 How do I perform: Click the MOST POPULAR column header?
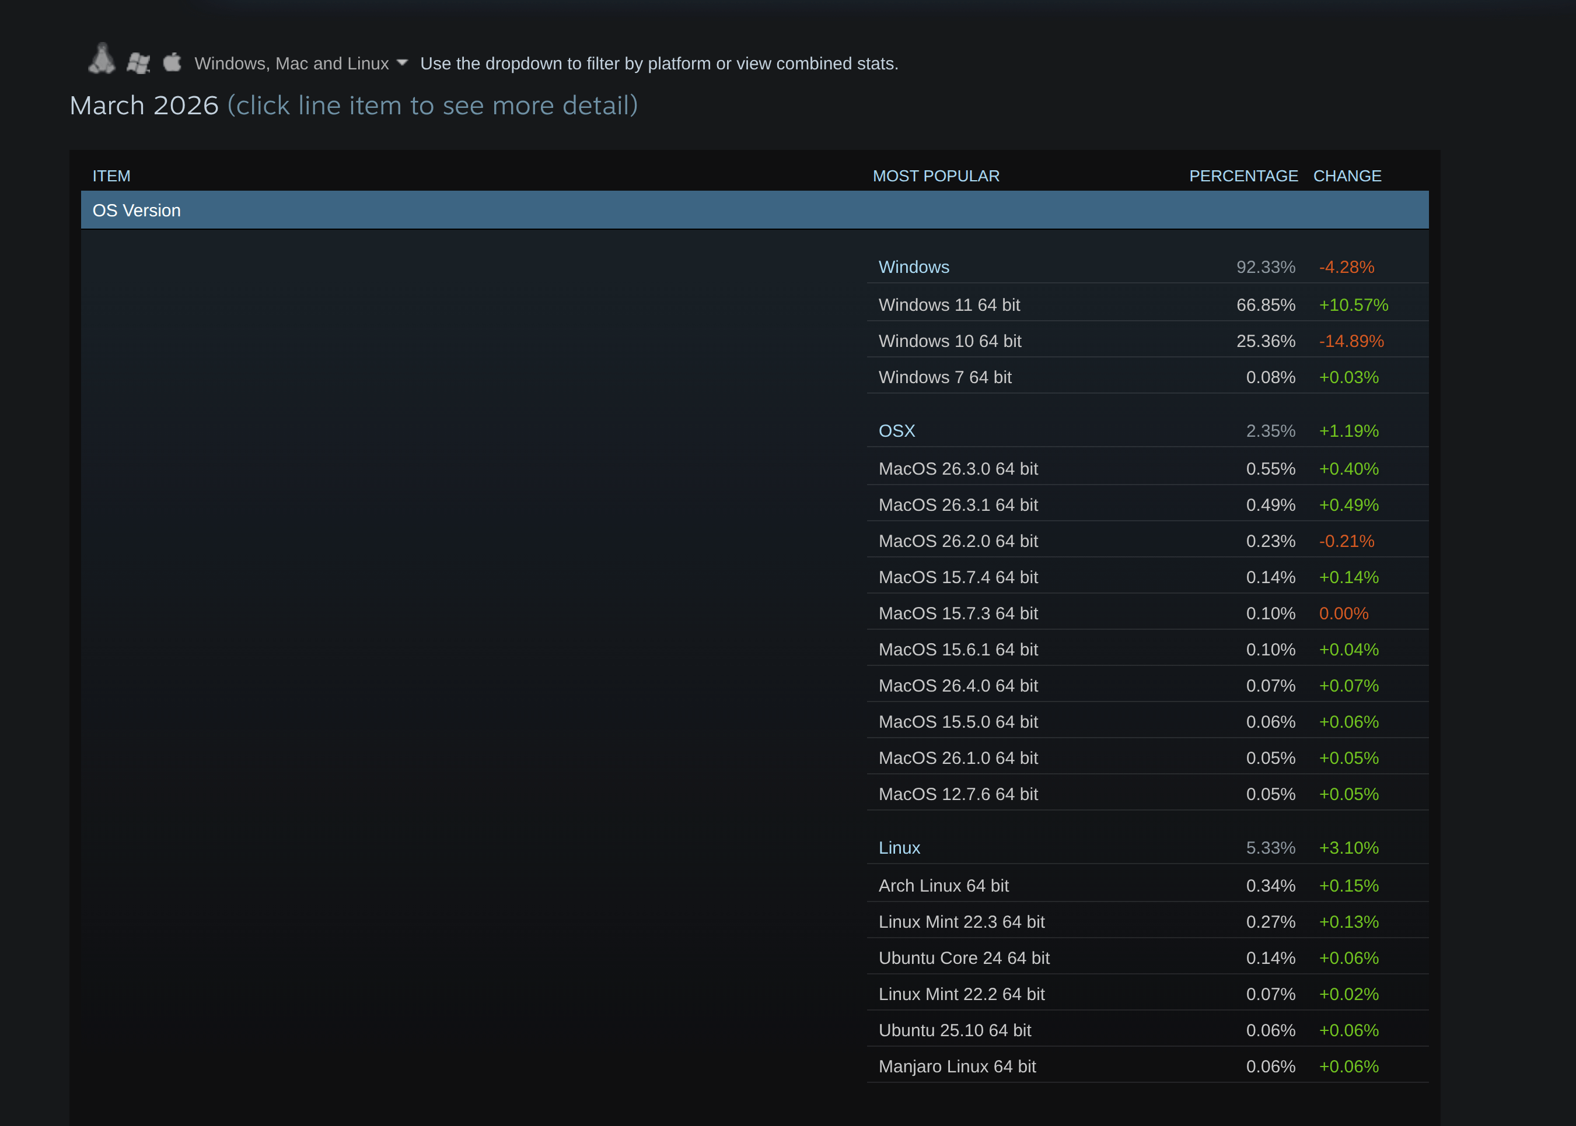pos(936,176)
